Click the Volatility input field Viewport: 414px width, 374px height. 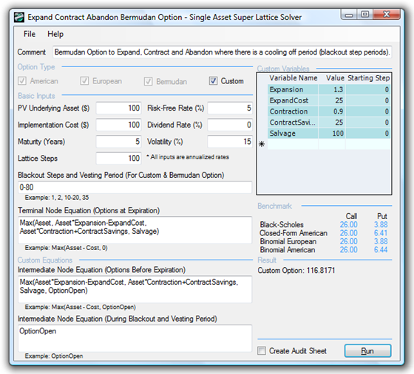click(230, 142)
